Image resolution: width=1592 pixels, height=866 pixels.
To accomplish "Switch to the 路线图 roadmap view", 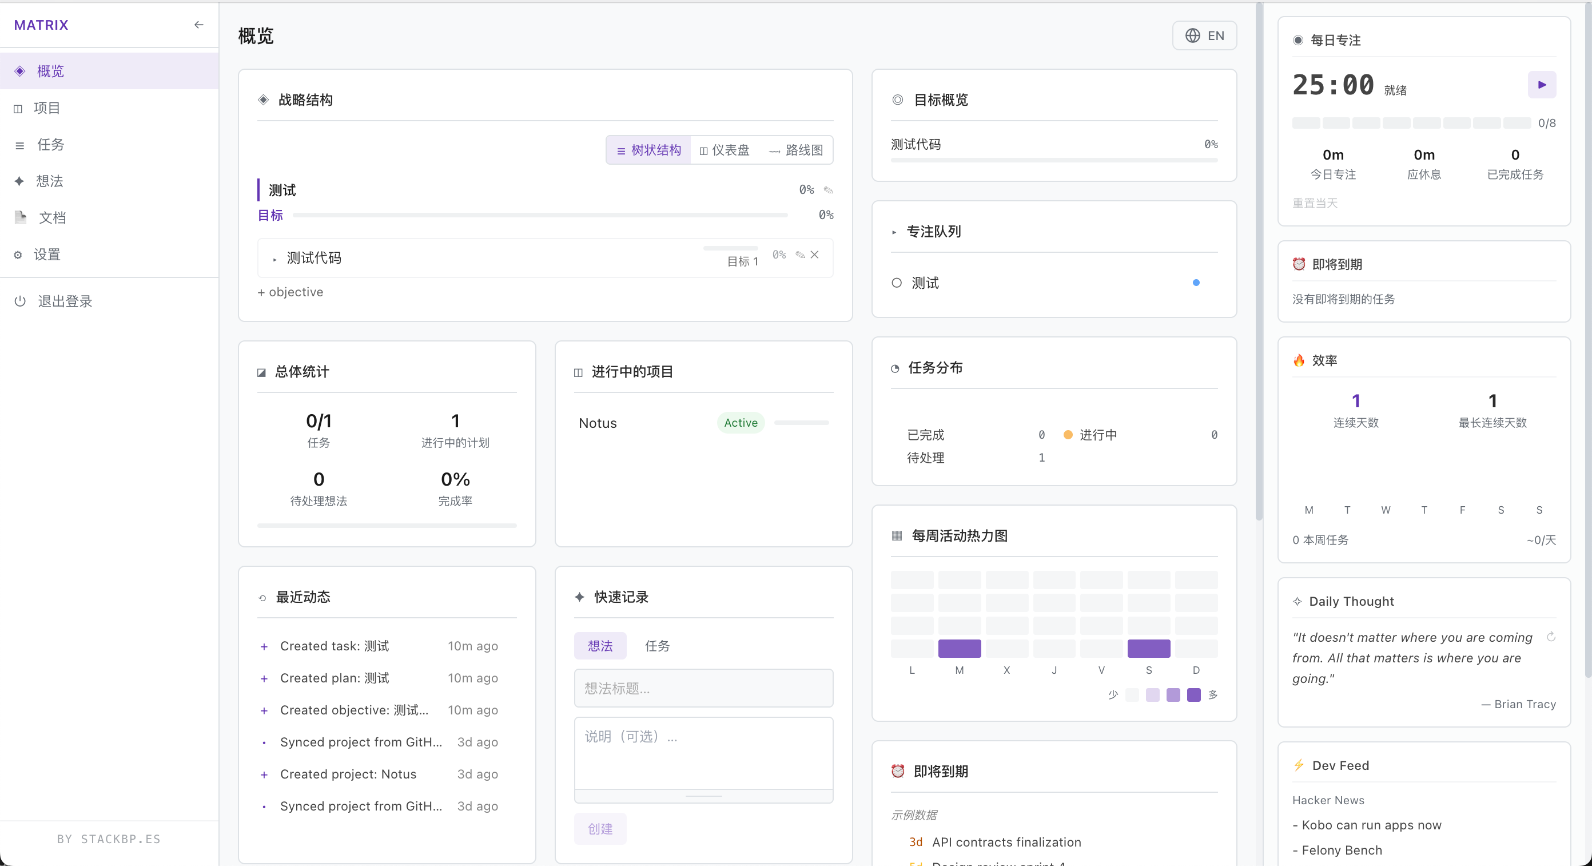I will coord(795,150).
